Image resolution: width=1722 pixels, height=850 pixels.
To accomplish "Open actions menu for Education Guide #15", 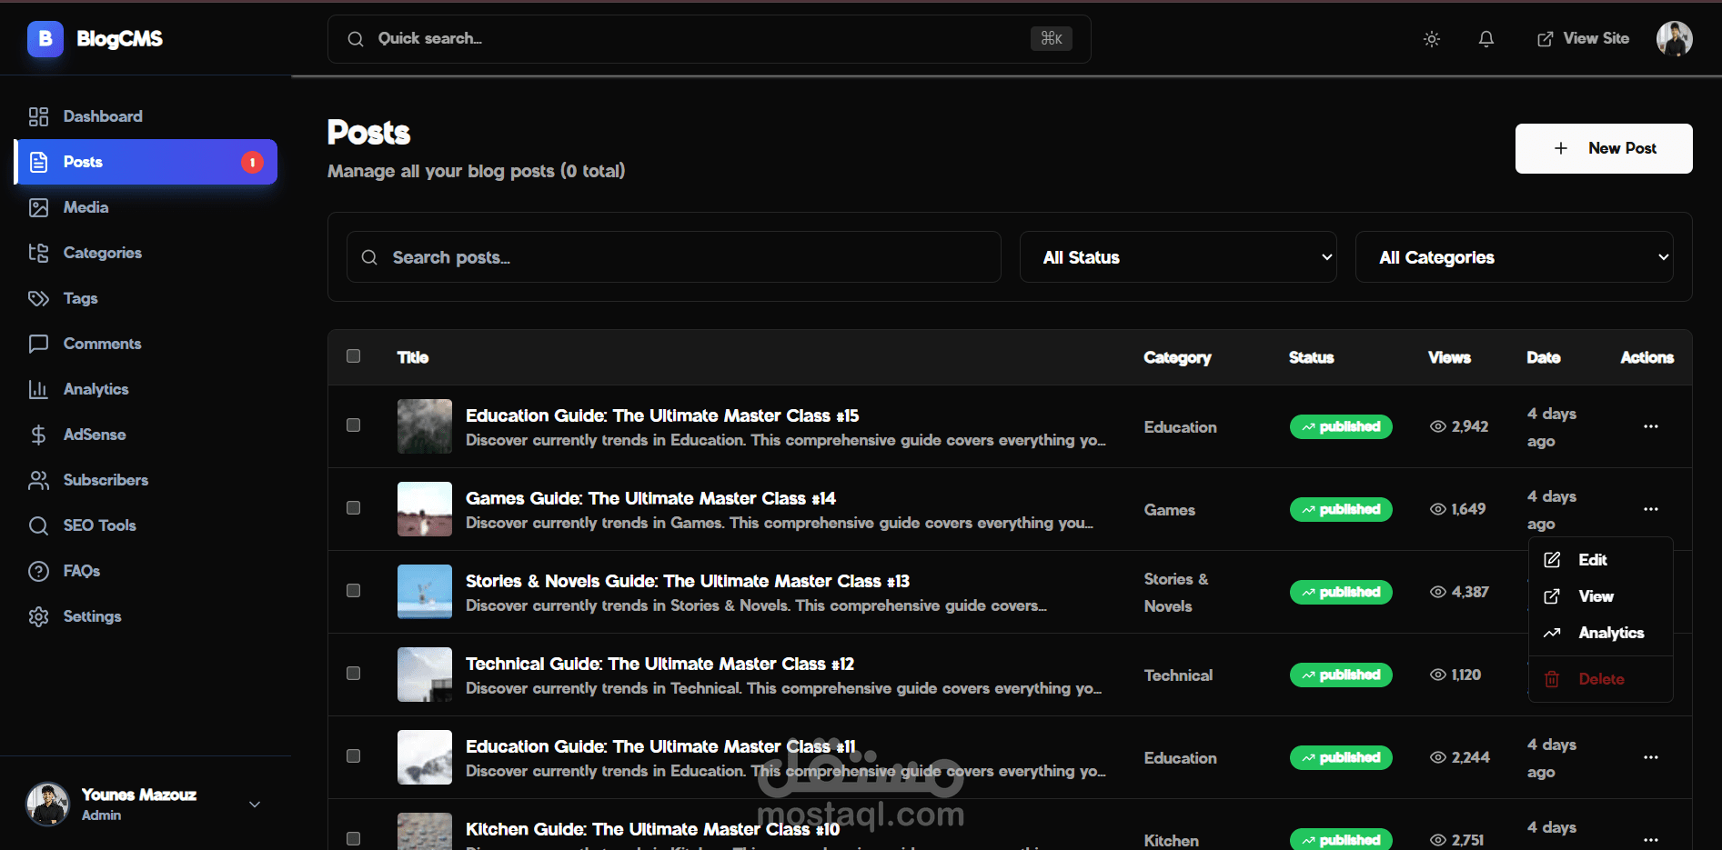I will 1651,426.
